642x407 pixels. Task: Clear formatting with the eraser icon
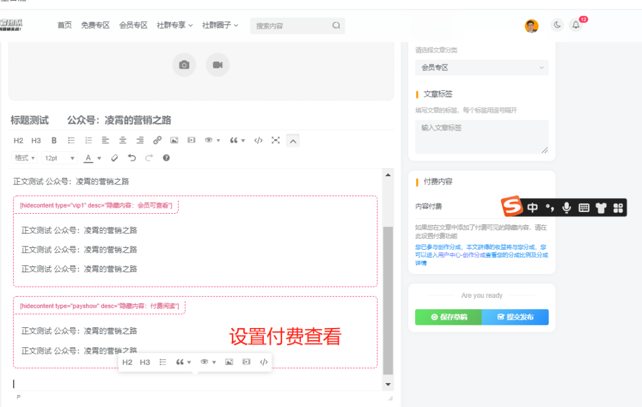point(114,157)
